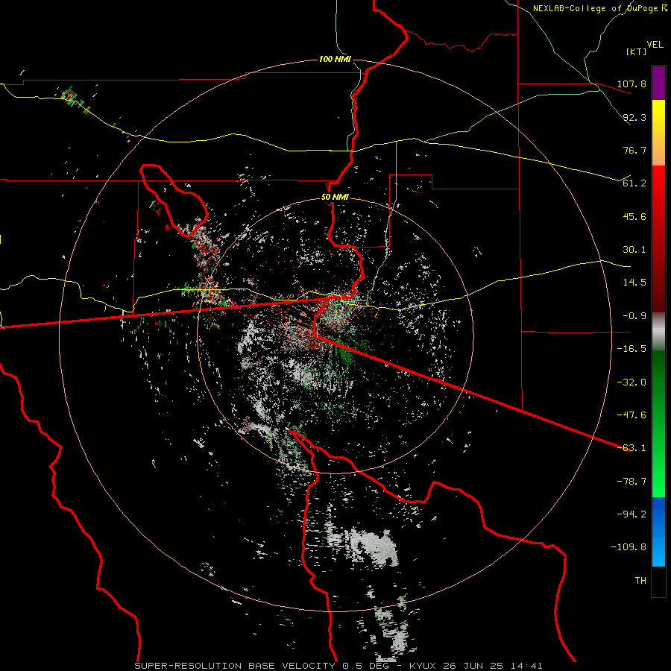The height and width of the screenshot is (671, 671).
Task: Click the 61.2 legend value
Action: (x=634, y=183)
